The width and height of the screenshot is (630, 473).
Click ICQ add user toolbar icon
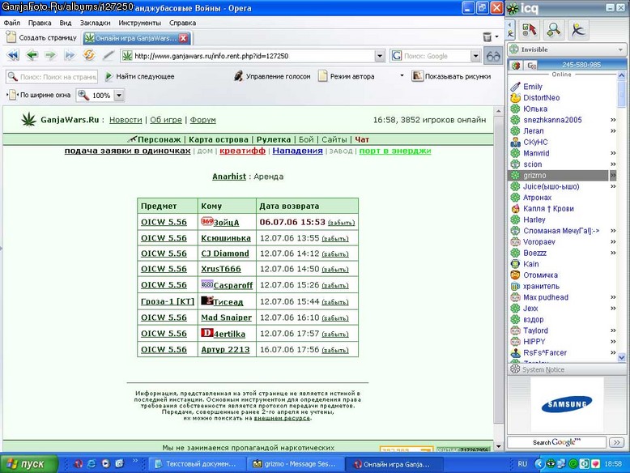click(x=529, y=30)
